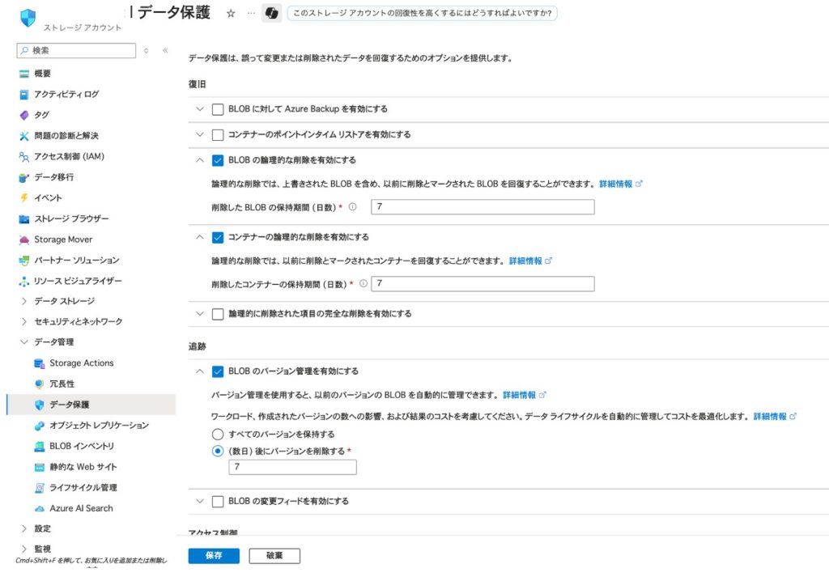Open ライフサイクル管理 menu item
This screenshot has width=829, height=581.
pyautogui.click(x=83, y=487)
